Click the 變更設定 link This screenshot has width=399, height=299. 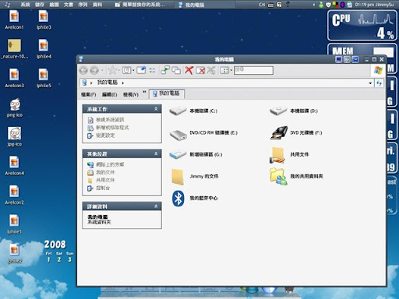pyautogui.click(x=105, y=135)
